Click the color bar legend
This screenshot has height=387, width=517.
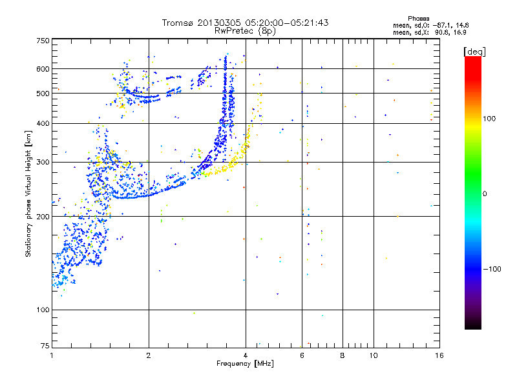pyautogui.click(x=473, y=192)
